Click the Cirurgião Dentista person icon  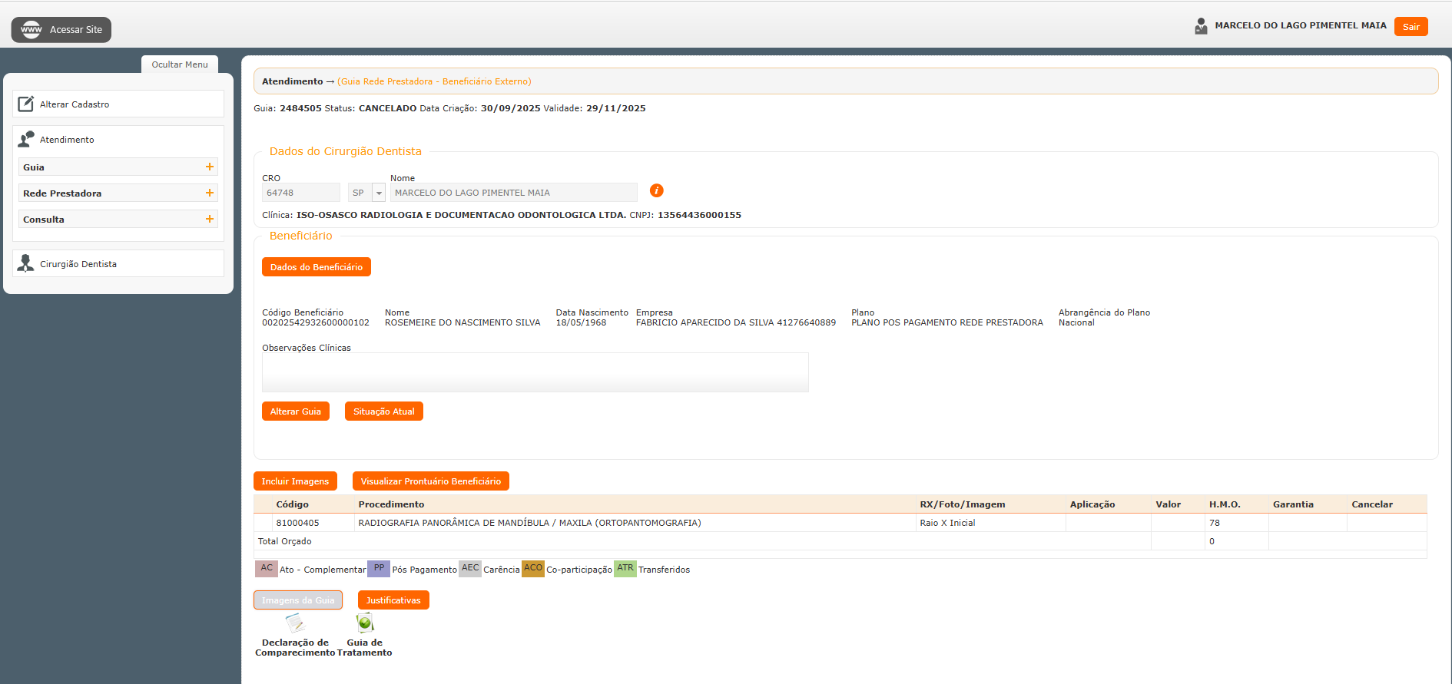click(x=26, y=263)
